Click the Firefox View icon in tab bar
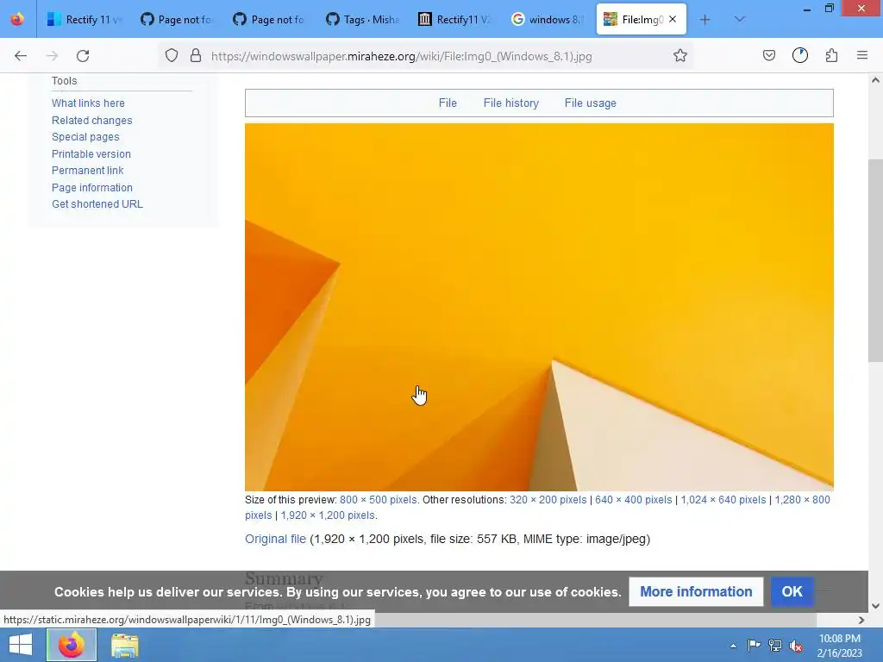Image resolution: width=883 pixels, height=662 pixels. pos(17,20)
